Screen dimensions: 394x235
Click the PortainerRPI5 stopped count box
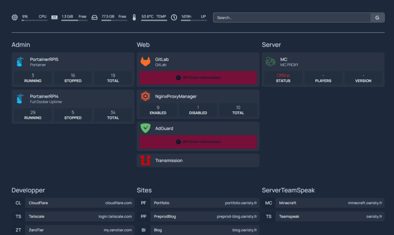click(x=73, y=78)
